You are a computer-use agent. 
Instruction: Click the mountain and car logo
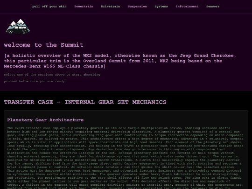pyautogui.click(x=18, y=27)
